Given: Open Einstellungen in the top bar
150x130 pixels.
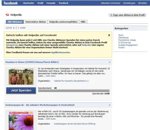Looking at the screenshot, I should tap(129, 3).
